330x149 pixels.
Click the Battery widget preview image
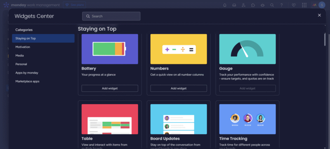pyautogui.click(x=110, y=49)
